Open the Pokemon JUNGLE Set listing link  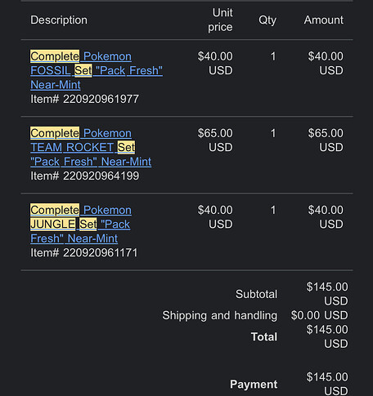[81, 224]
